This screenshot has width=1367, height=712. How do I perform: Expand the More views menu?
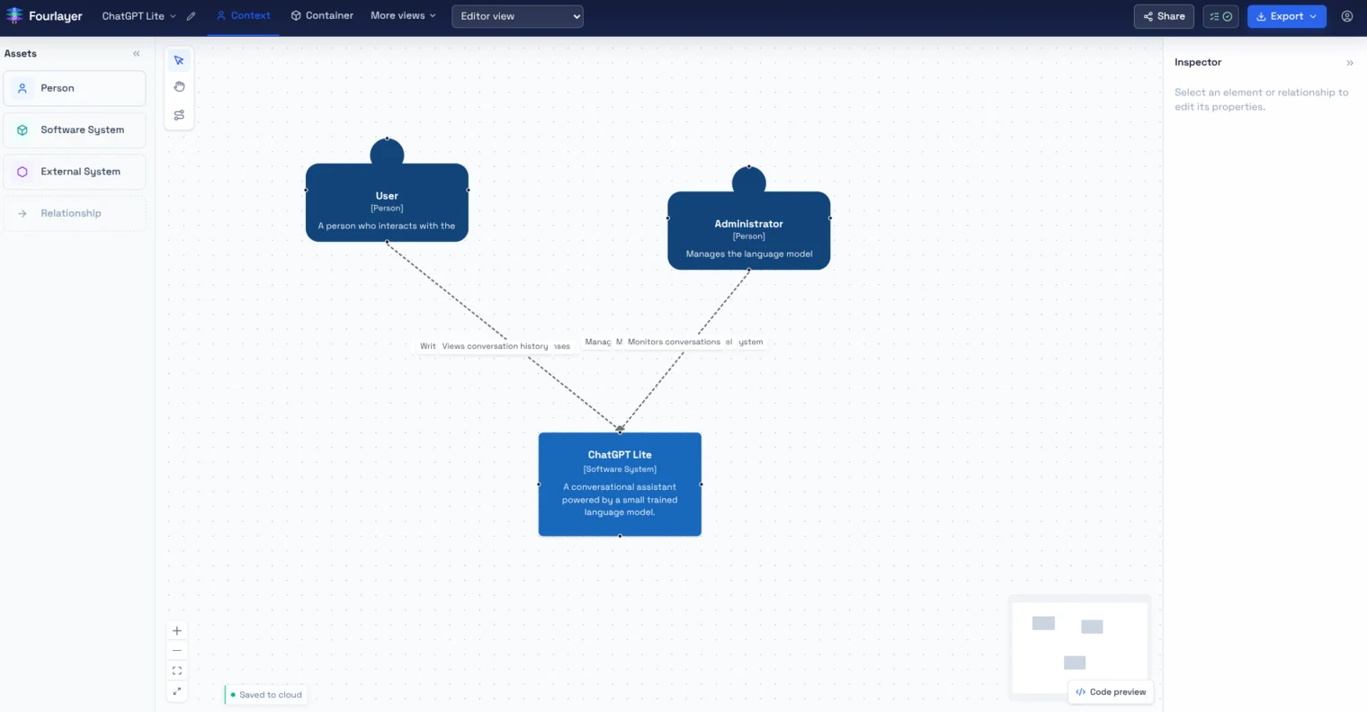(403, 16)
